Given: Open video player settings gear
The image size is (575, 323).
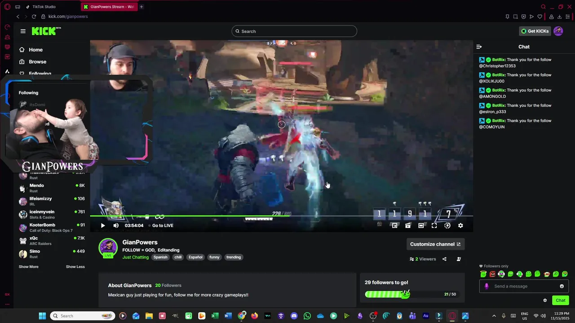Looking at the screenshot, I should pos(460,226).
